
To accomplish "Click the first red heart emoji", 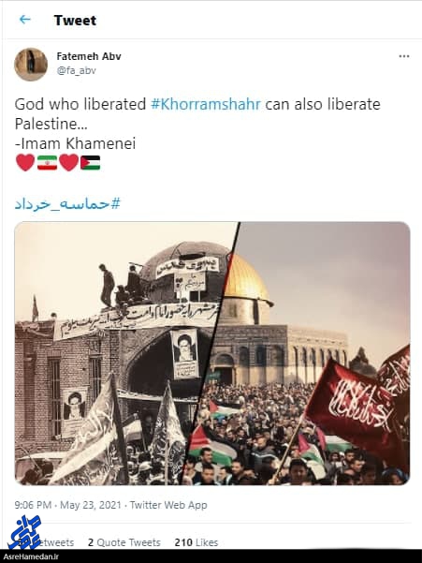I will pos(25,163).
